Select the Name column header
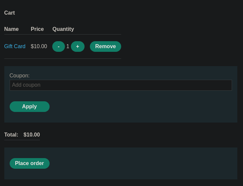Image resolution: width=243 pixels, height=186 pixels. (x=11, y=29)
